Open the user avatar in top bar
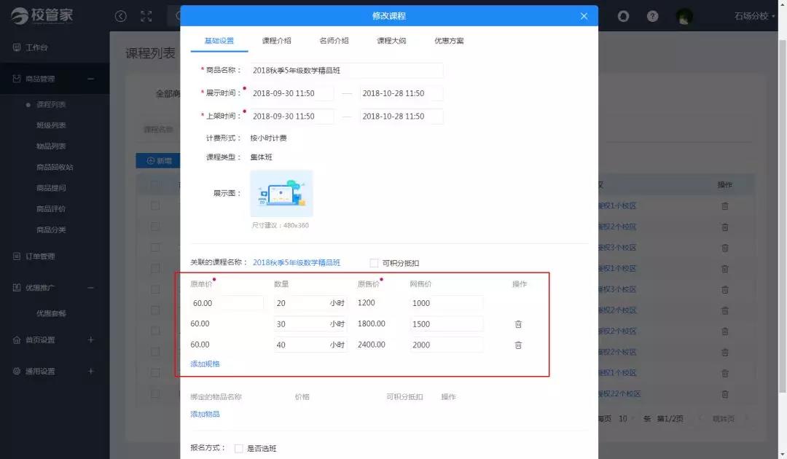Viewport: 787px width, 459px height. [x=684, y=16]
